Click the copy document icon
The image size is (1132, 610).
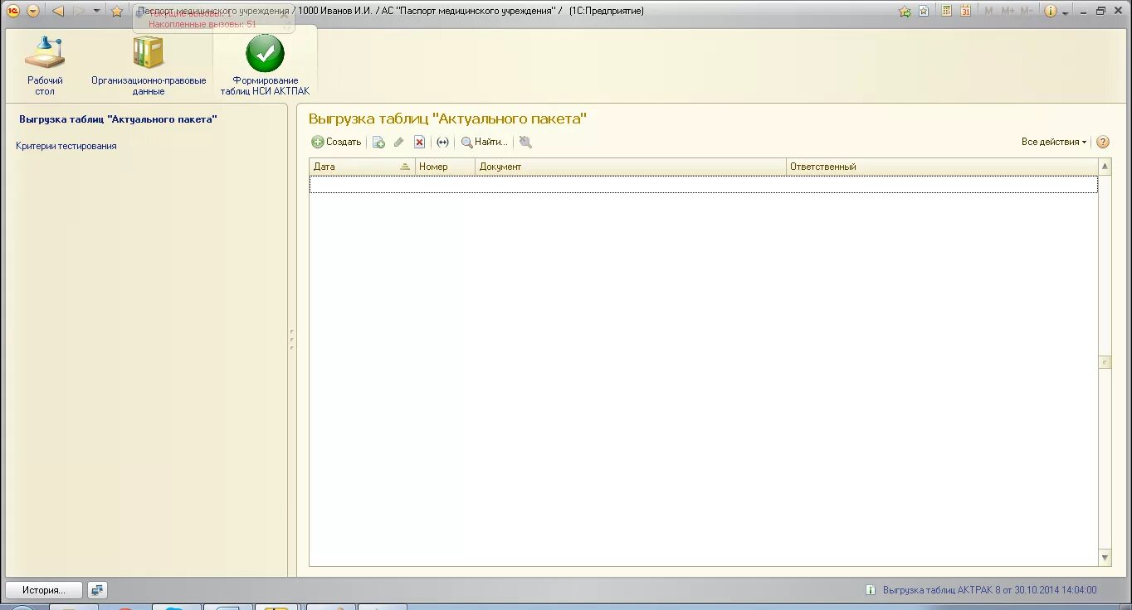tap(378, 142)
